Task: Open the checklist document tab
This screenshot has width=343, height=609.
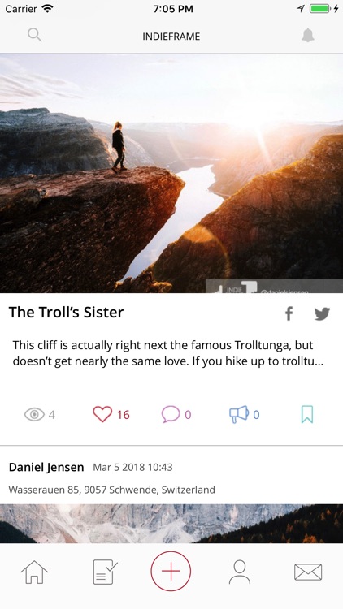Action: [x=105, y=572]
